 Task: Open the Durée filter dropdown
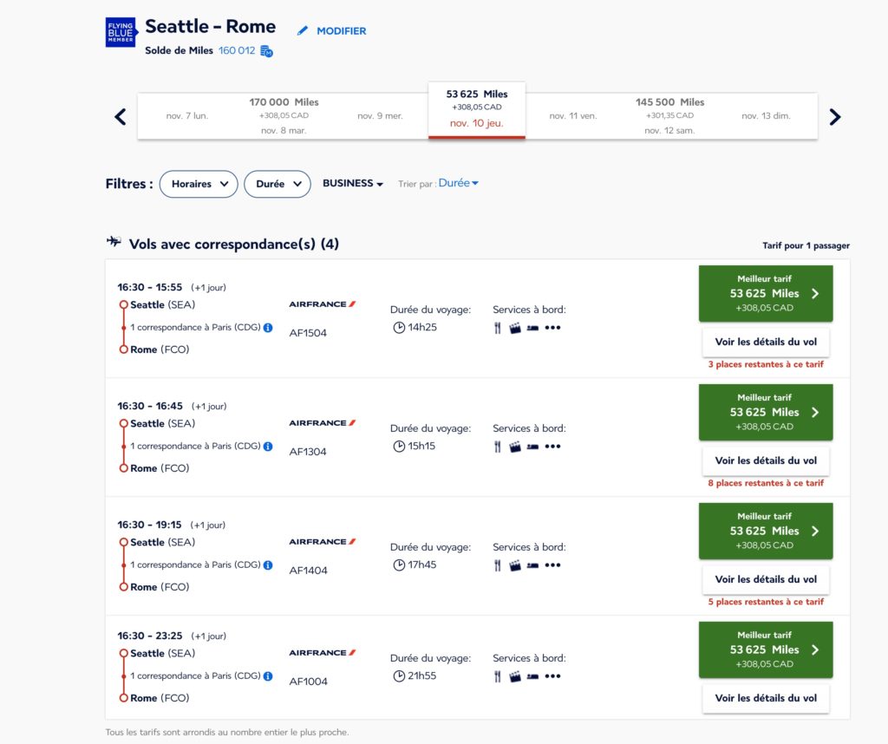coord(277,184)
